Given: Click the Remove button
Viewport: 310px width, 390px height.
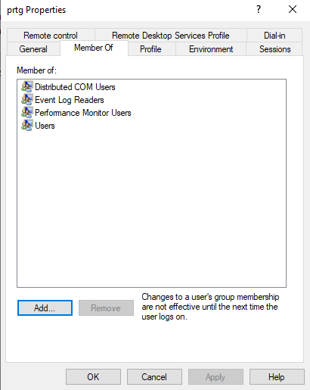Looking at the screenshot, I should (x=106, y=308).
